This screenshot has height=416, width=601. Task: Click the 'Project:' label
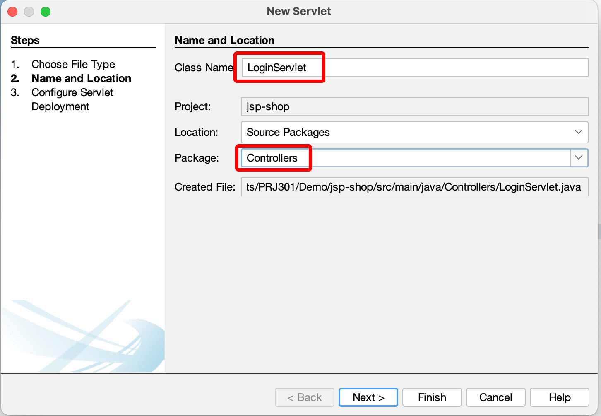(192, 106)
